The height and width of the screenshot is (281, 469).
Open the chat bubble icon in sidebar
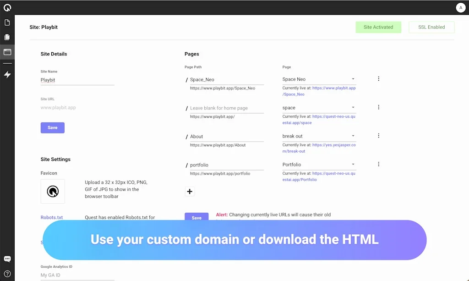coord(7,259)
